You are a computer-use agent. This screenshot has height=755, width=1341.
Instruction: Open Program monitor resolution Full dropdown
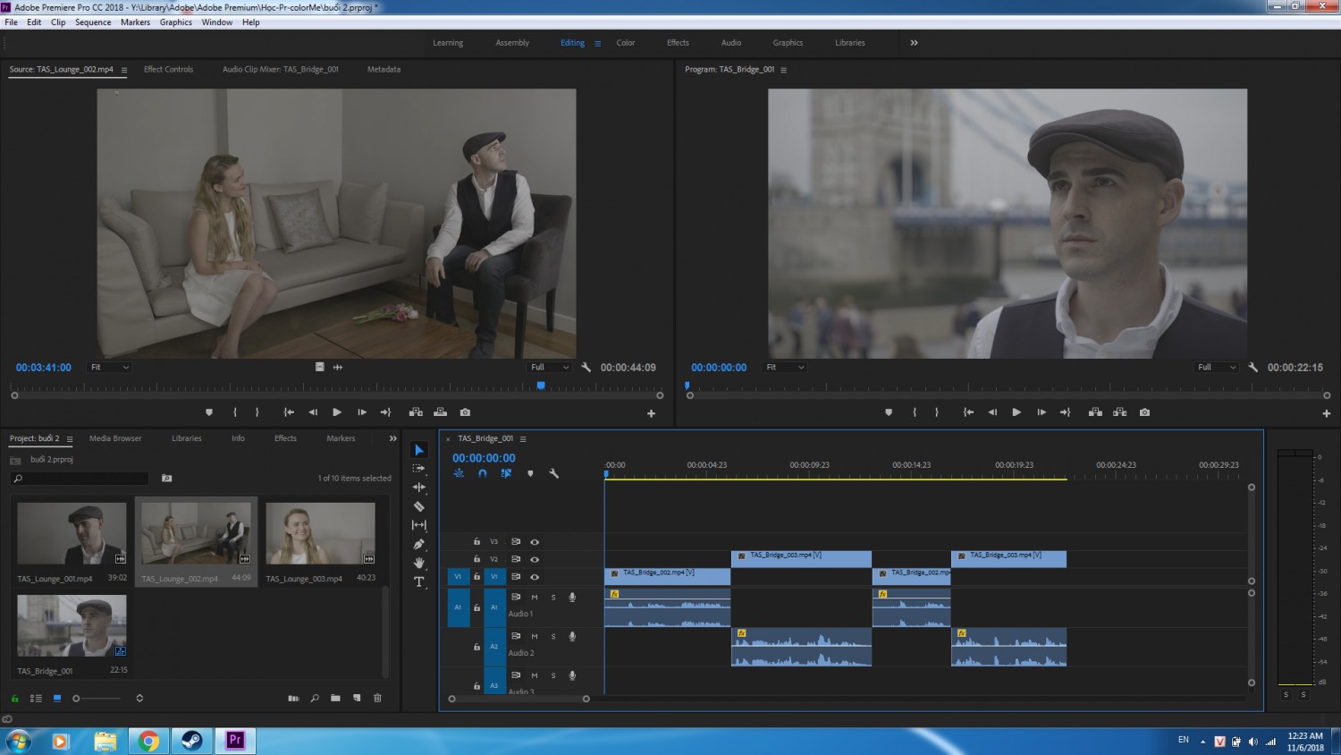[x=1218, y=367]
